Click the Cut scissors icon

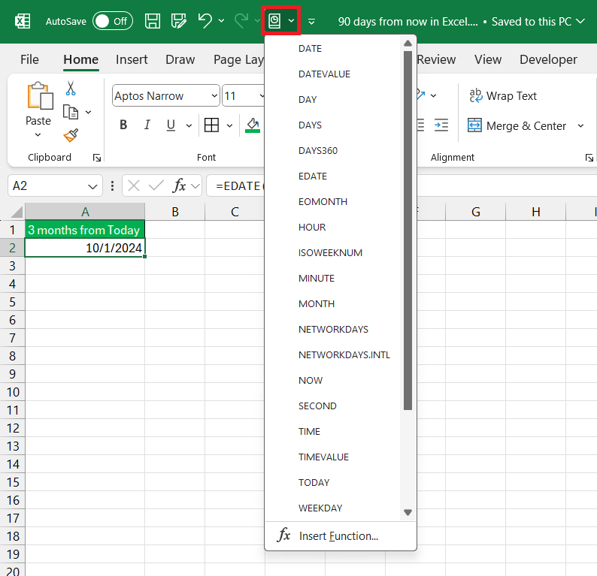[x=71, y=88]
